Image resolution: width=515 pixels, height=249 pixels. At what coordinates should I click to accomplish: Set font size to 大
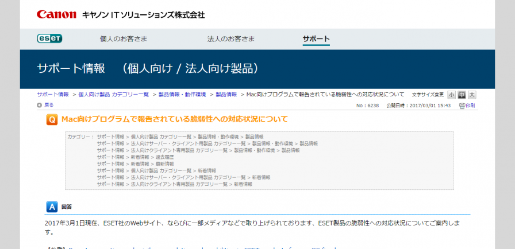pos(472,95)
